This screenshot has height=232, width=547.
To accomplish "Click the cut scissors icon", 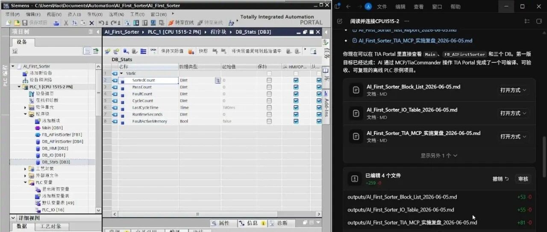I will point(66,23).
